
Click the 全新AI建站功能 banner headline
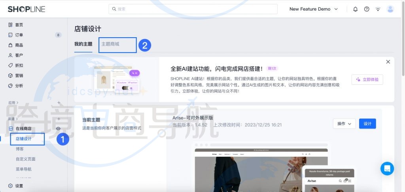coord(217,69)
